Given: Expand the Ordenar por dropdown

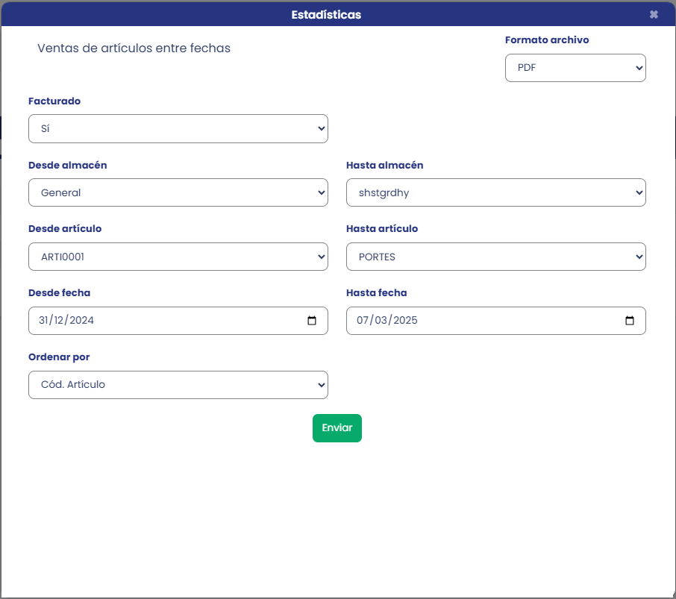Looking at the screenshot, I should [178, 385].
